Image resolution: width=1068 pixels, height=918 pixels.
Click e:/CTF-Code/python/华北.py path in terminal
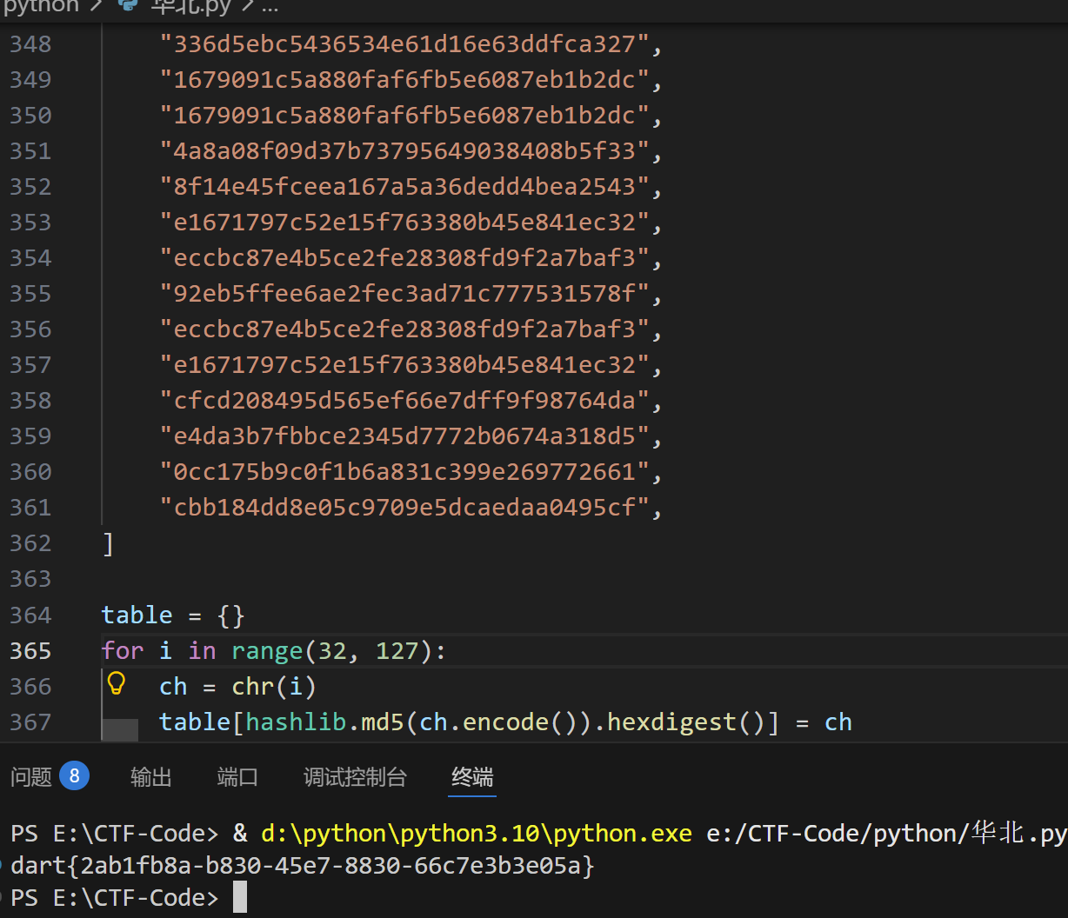coord(887,833)
